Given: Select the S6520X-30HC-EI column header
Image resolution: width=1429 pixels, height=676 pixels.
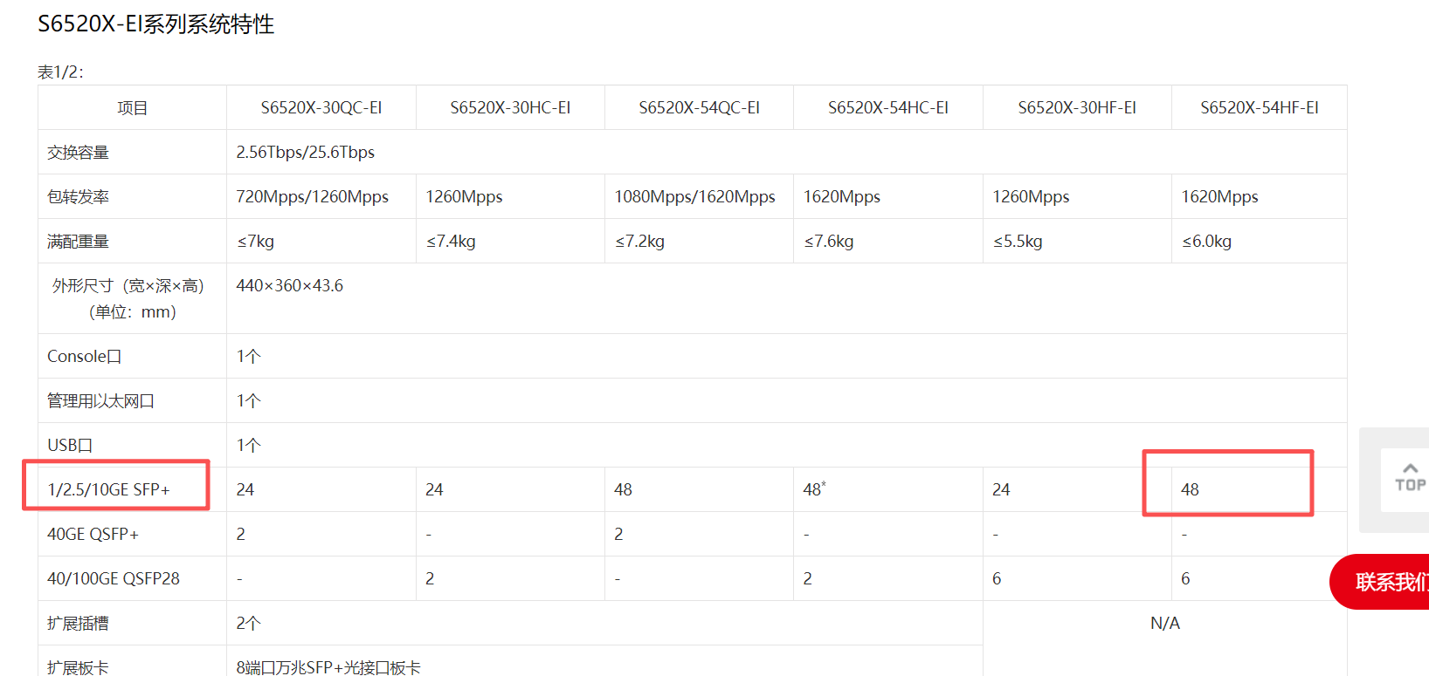Looking at the screenshot, I should click(x=510, y=107).
